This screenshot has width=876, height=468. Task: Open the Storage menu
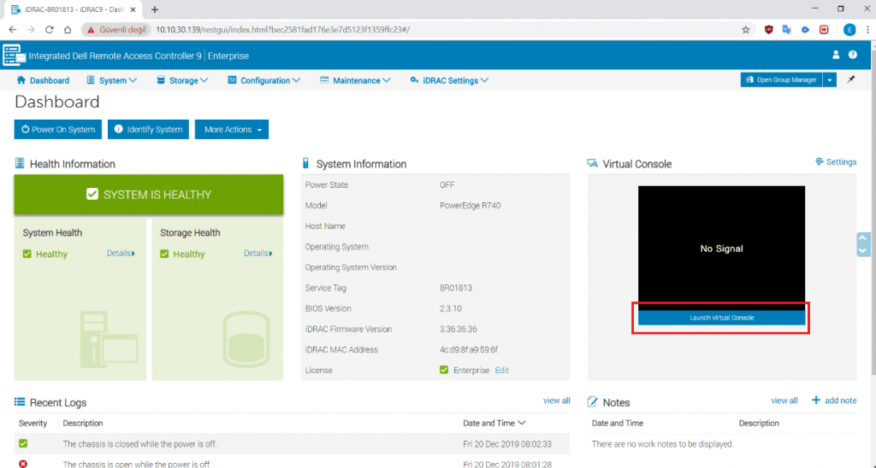(x=183, y=80)
